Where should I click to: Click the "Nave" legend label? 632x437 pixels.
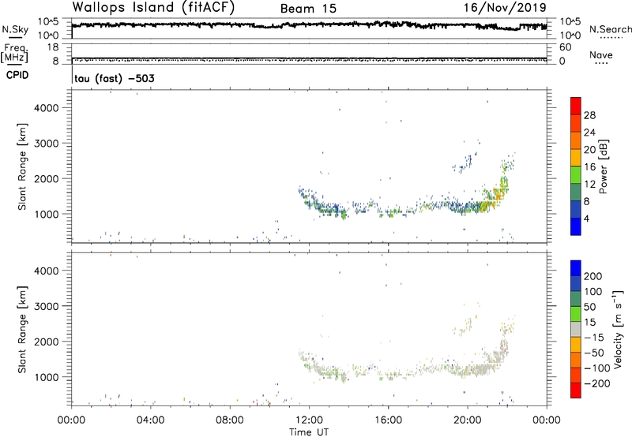point(601,55)
